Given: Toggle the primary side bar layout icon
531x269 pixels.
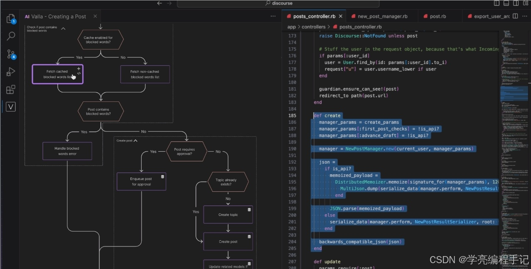Looking at the screenshot, I should coord(497,3).
